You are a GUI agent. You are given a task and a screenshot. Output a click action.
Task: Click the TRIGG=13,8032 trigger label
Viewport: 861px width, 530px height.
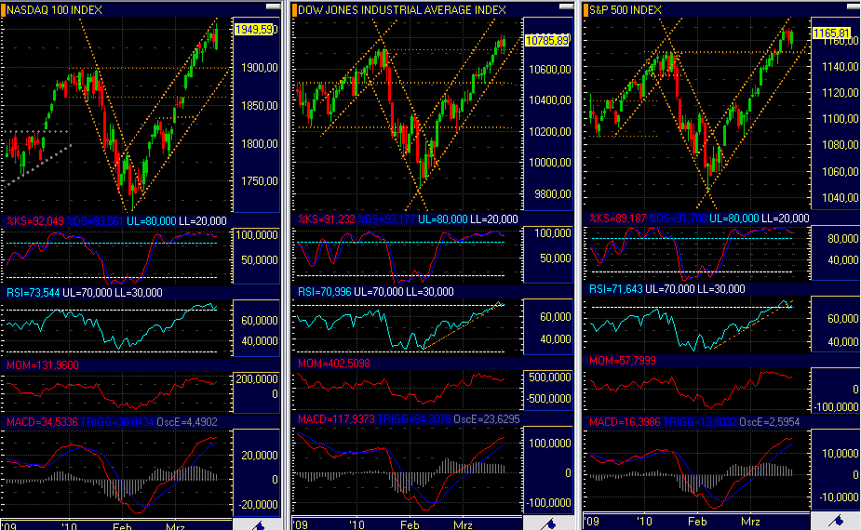[x=700, y=422]
